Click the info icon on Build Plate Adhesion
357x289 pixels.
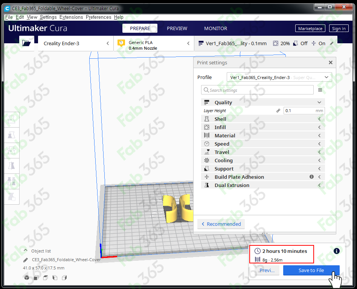pos(311,177)
